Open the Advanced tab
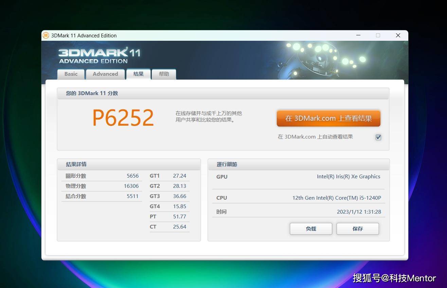Screen dimensions: 447x288 [x=105, y=74]
